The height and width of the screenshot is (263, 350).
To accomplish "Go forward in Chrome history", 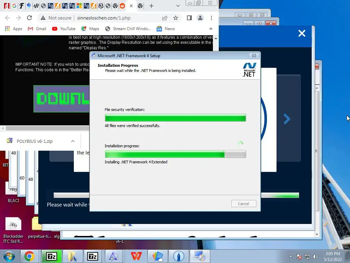I will [x=18, y=18].
